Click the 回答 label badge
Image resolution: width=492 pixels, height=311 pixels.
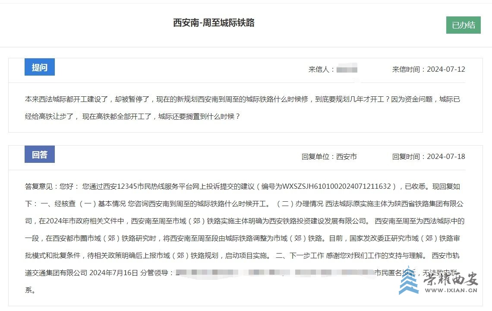(x=40, y=154)
